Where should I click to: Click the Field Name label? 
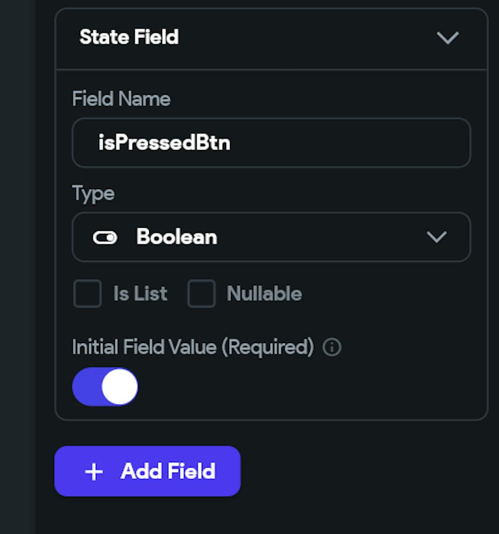[121, 99]
